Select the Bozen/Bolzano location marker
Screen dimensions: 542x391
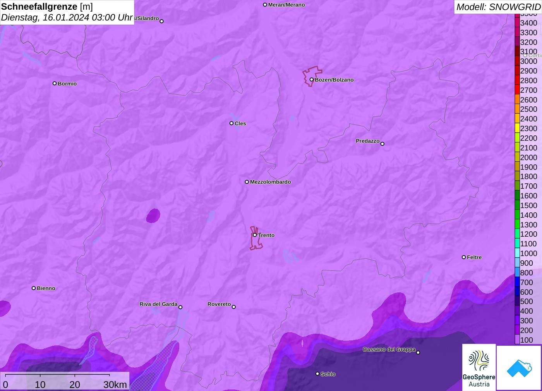click(x=312, y=80)
